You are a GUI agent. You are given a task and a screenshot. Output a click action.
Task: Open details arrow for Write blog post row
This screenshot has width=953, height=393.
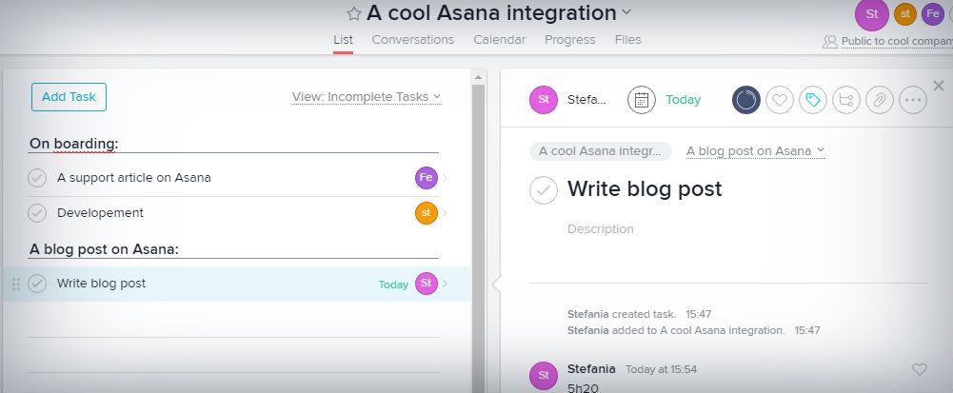[445, 284]
